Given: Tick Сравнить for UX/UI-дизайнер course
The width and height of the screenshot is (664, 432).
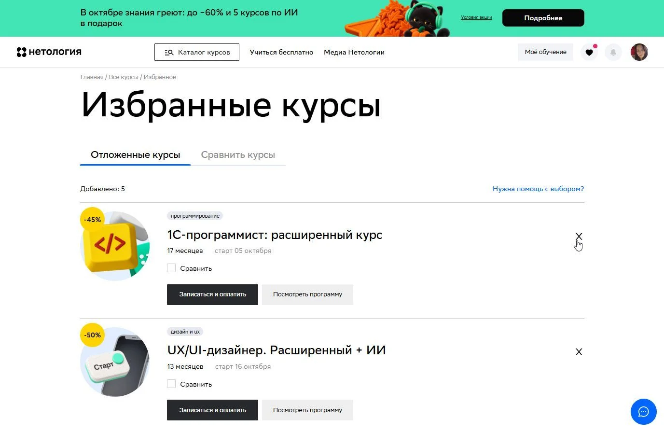Looking at the screenshot, I should (x=171, y=384).
